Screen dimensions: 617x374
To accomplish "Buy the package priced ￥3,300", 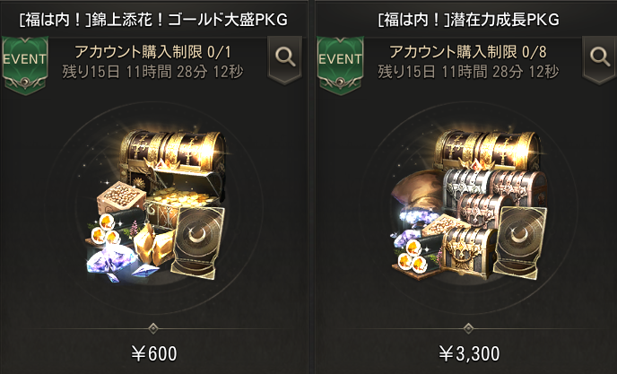I will point(469,353).
